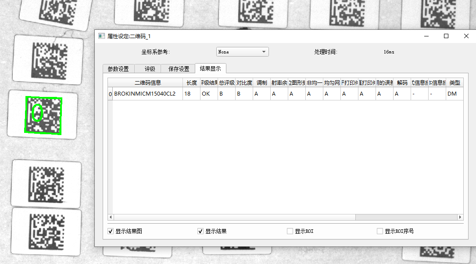Check the 显示ROI序号 option

(x=380, y=231)
